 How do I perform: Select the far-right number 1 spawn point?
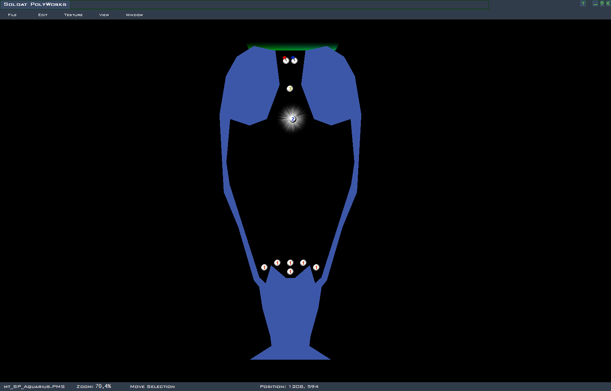coord(316,267)
